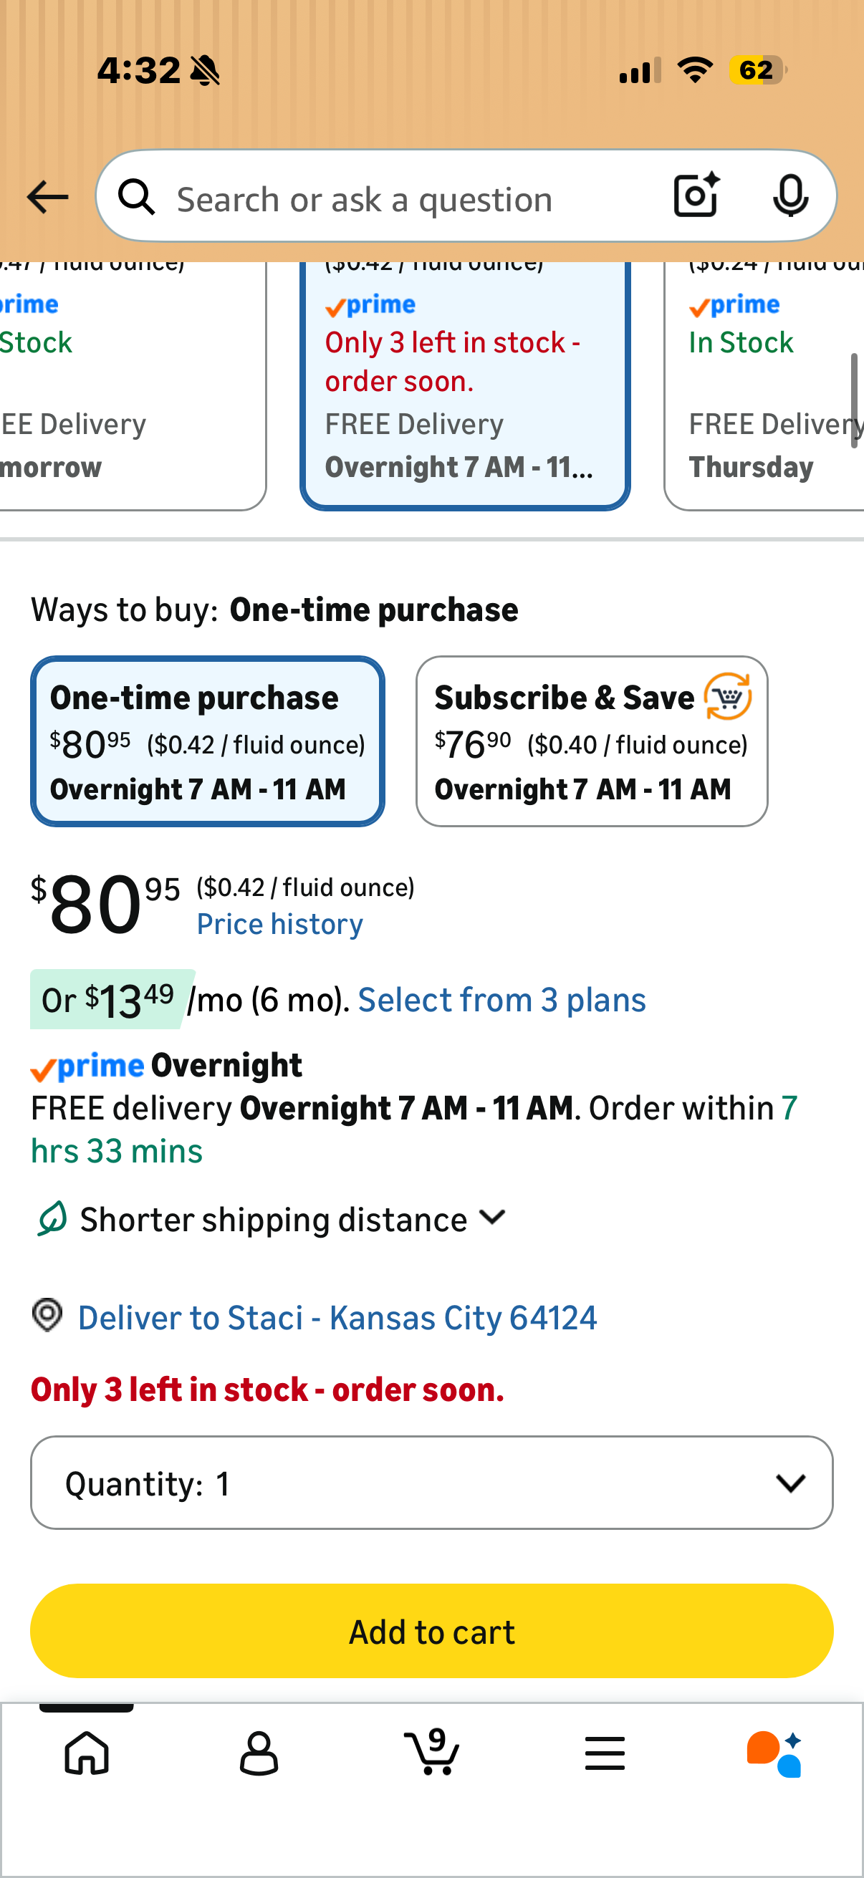The image size is (864, 1878).
Task: Open camera lens search icon
Action: 696,196
